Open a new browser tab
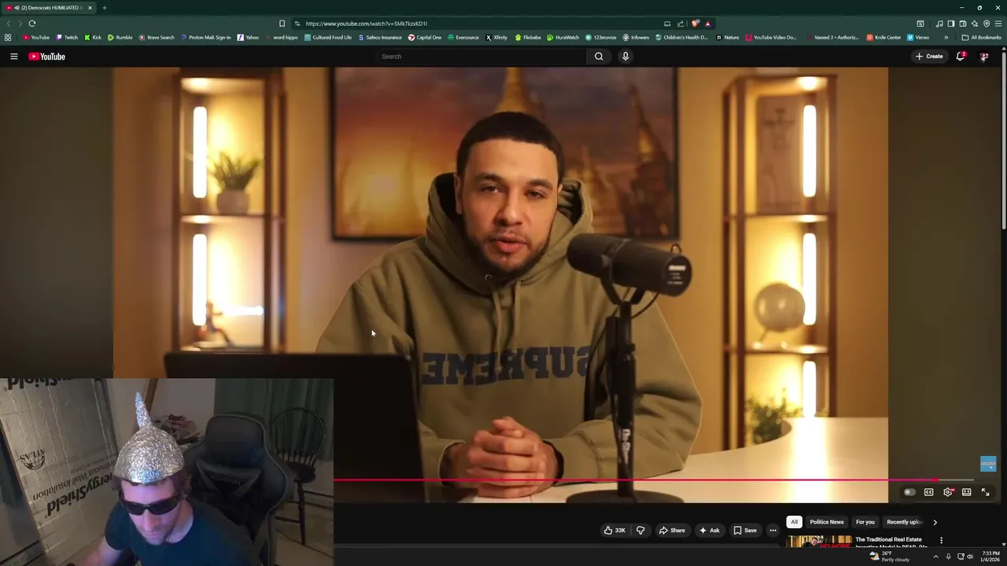Image resolution: width=1007 pixels, height=566 pixels. click(x=104, y=8)
